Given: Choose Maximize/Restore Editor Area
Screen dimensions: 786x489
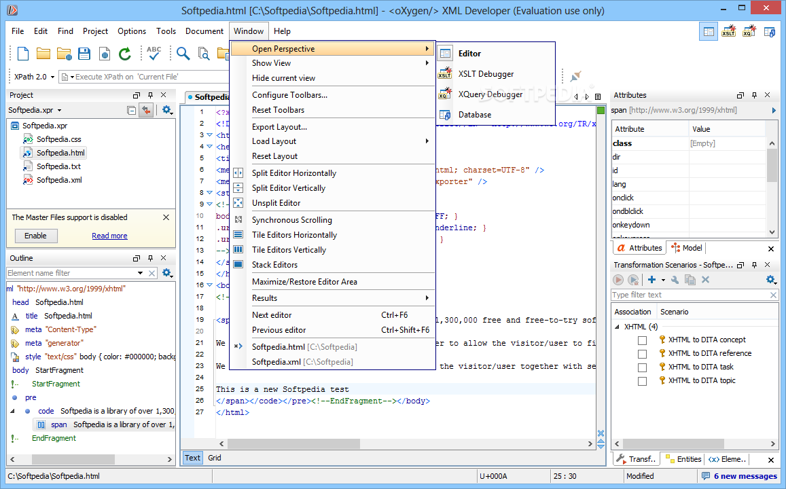Looking at the screenshot, I should (x=332, y=282).
